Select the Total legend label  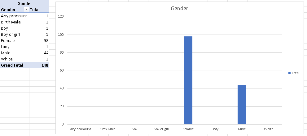295,73
